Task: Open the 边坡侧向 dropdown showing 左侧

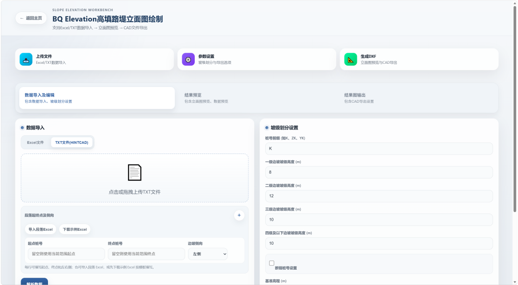Action: pos(208,254)
